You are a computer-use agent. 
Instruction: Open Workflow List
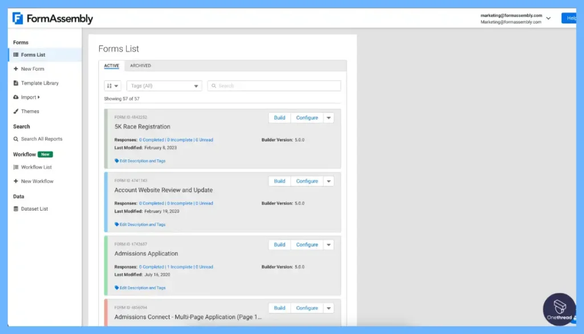tap(36, 167)
